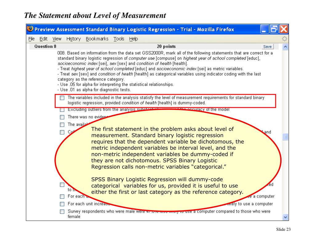Open the Bookmarks menu
The width and height of the screenshot is (315, 236).
(97, 39)
